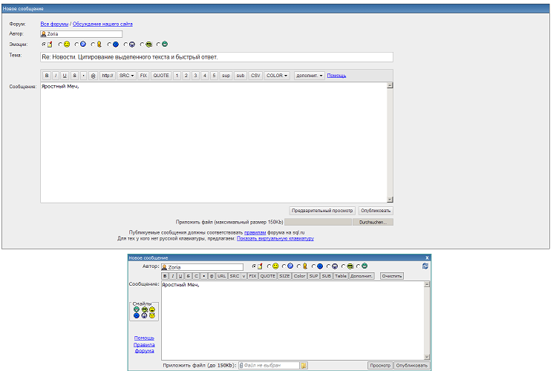This screenshot has width=559, height=371.
Task: Click the Table button in the popup toolbar
Action: click(x=340, y=276)
